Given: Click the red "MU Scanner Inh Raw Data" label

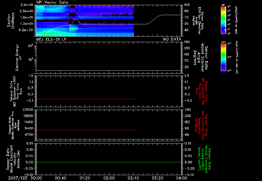Looking at the screenshot, I should [202, 91].
